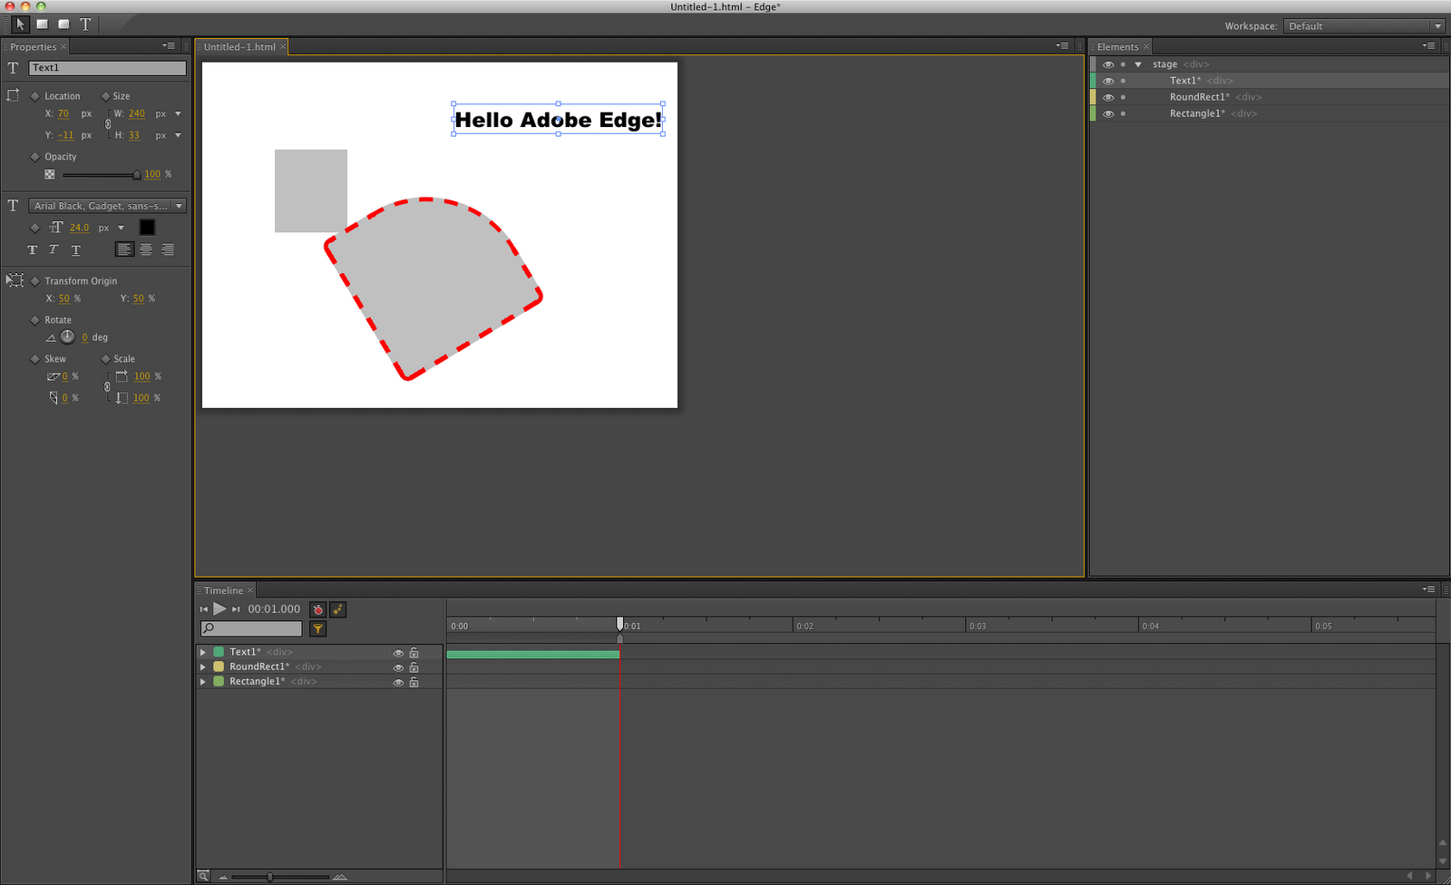The width and height of the screenshot is (1451, 885).
Task: Select the Rectangle tool in the toolbar
Action: (42, 24)
